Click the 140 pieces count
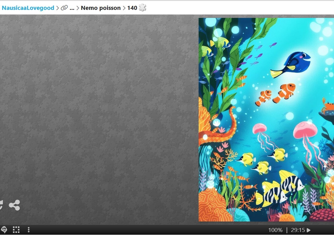Viewport: 334px width, 236px height. click(x=132, y=8)
